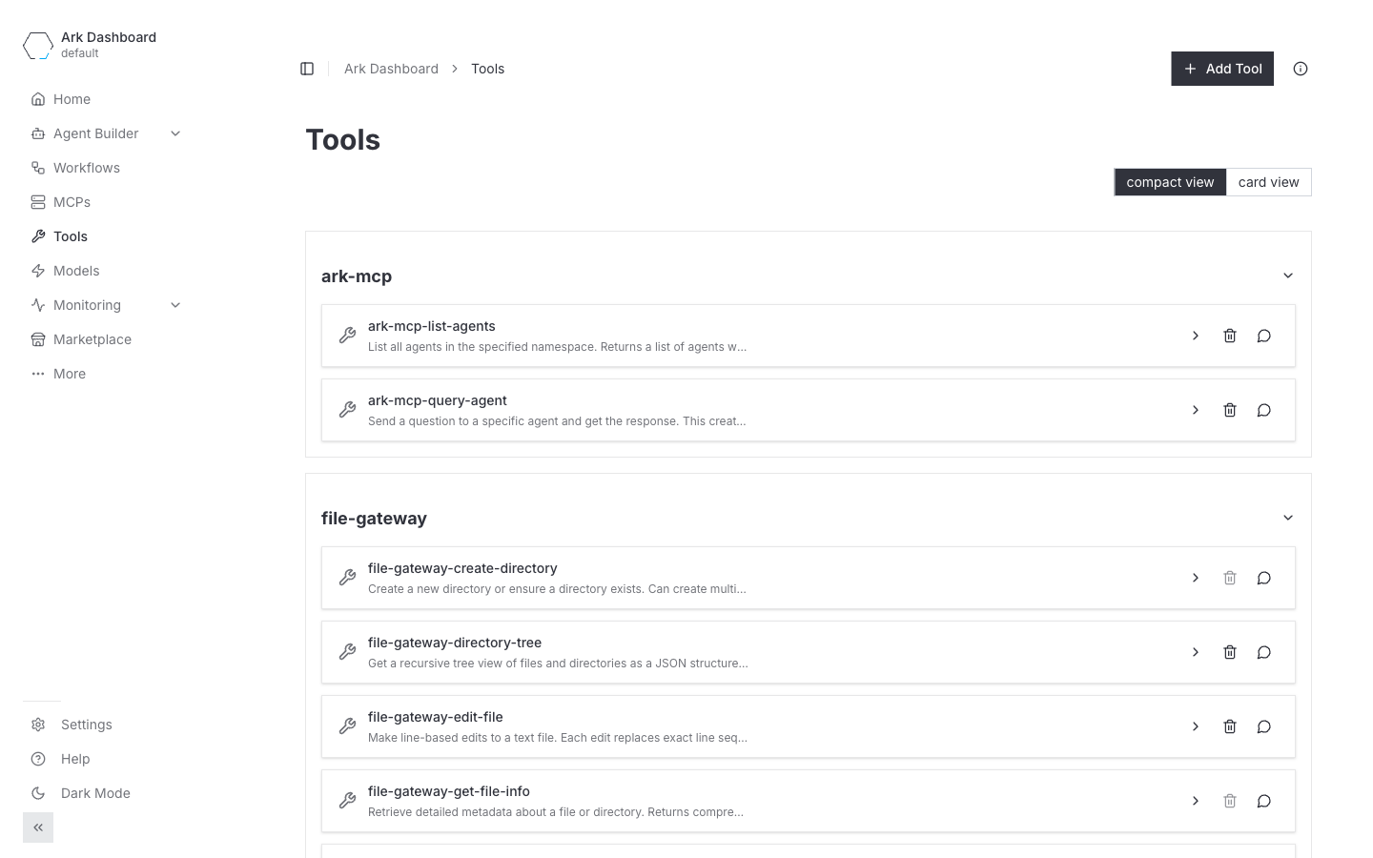Click the Tools breadcrumb text
Image resolution: width=1373 pixels, height=858 pixels.
click(487, 69)
